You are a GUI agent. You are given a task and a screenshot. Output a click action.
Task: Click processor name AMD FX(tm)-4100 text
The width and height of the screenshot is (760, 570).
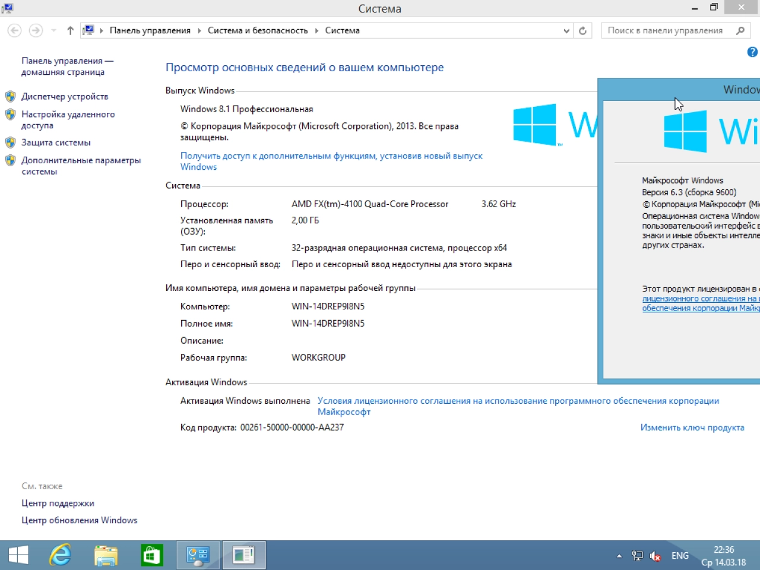coord(370,204)
